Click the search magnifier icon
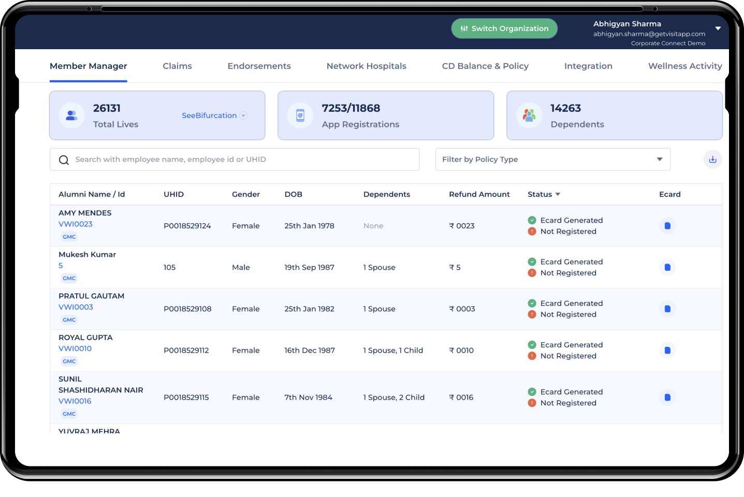This screenshot has width=744, height=497. tap(64, 159)
